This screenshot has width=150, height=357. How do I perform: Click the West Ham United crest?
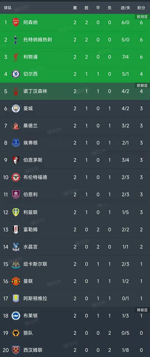click(x=16, y=350)
